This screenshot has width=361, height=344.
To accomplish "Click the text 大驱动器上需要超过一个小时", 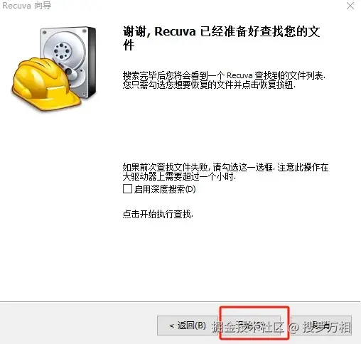I will coord(179,176).
